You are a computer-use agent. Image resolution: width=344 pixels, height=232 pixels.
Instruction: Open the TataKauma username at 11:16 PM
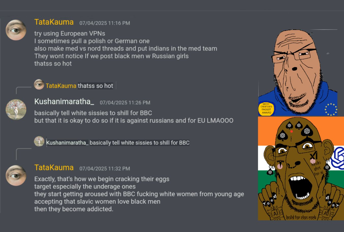(x=54, y=22)
